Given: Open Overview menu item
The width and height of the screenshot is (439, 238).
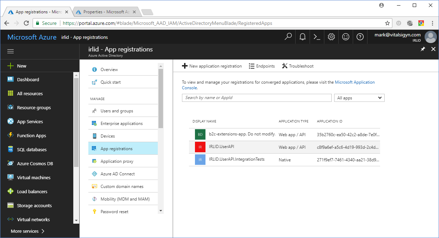Looking at the screenshot, I should coord(123,69).
